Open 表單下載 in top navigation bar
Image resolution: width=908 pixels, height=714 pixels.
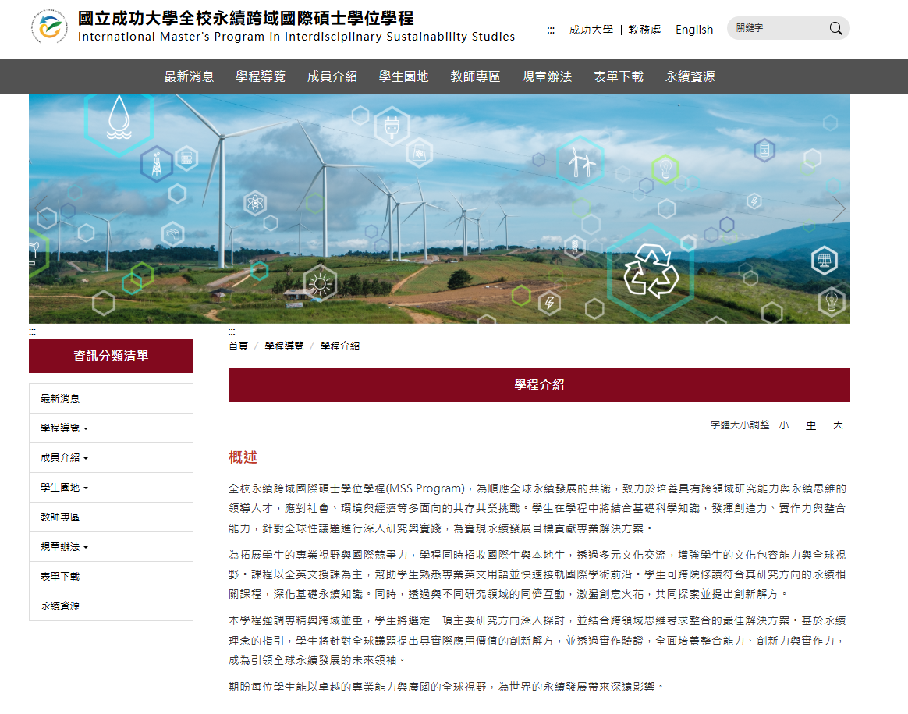[x=618, y=76]
